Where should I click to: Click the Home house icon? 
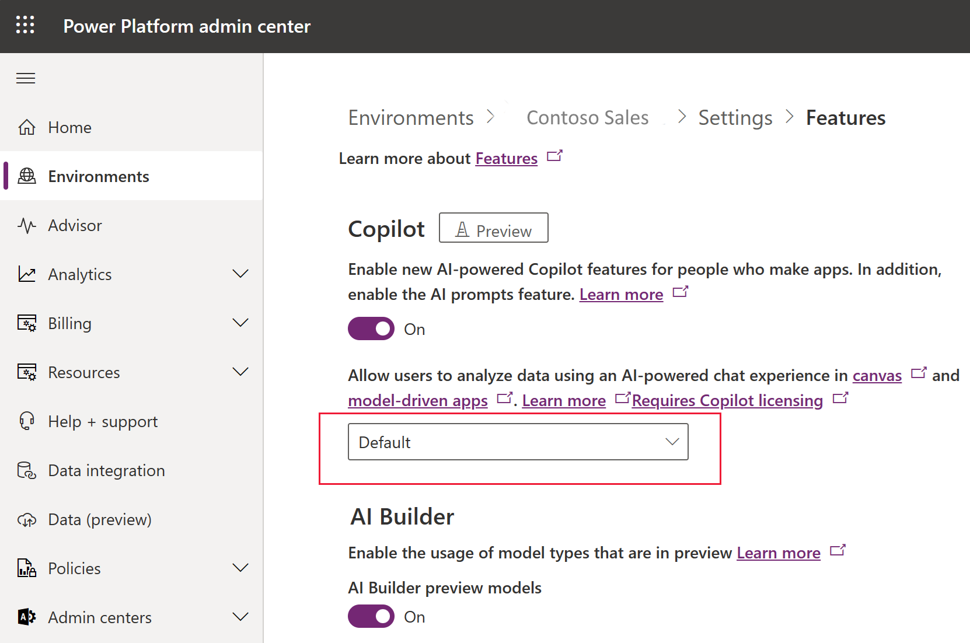pos(27,127)
